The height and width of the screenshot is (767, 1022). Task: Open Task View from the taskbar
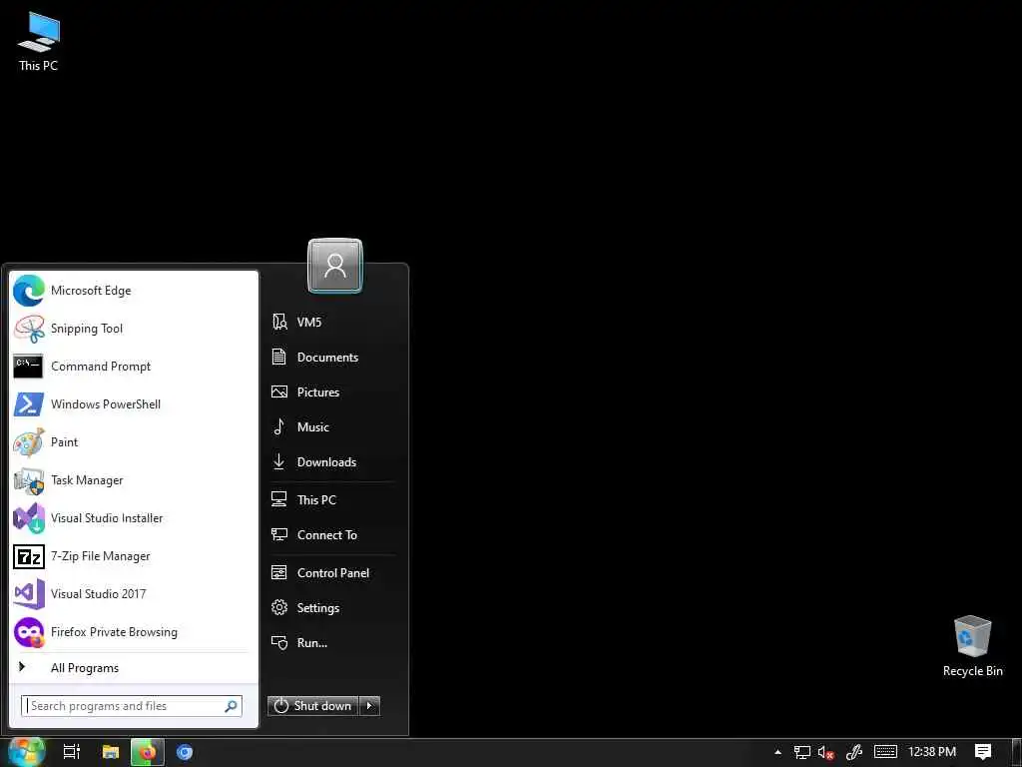point(72,752)
